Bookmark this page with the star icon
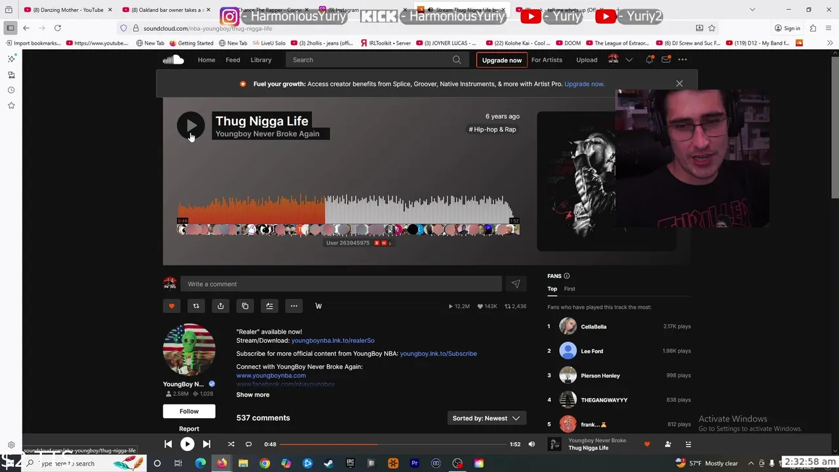The height and width of the screenshot is (472, 839). (x=712, y=28)
